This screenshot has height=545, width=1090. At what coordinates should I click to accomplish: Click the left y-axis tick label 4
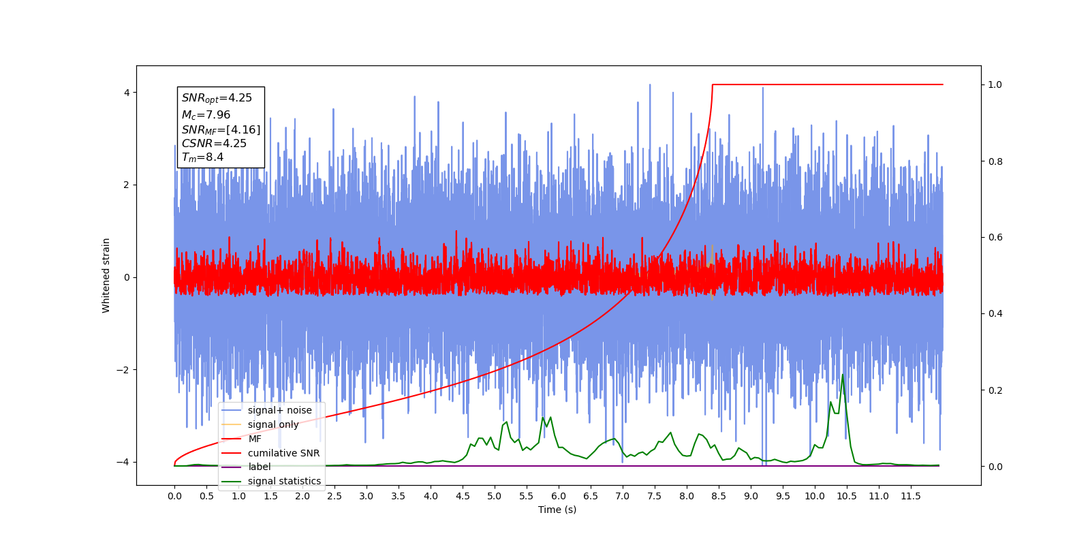pos(127,93)
